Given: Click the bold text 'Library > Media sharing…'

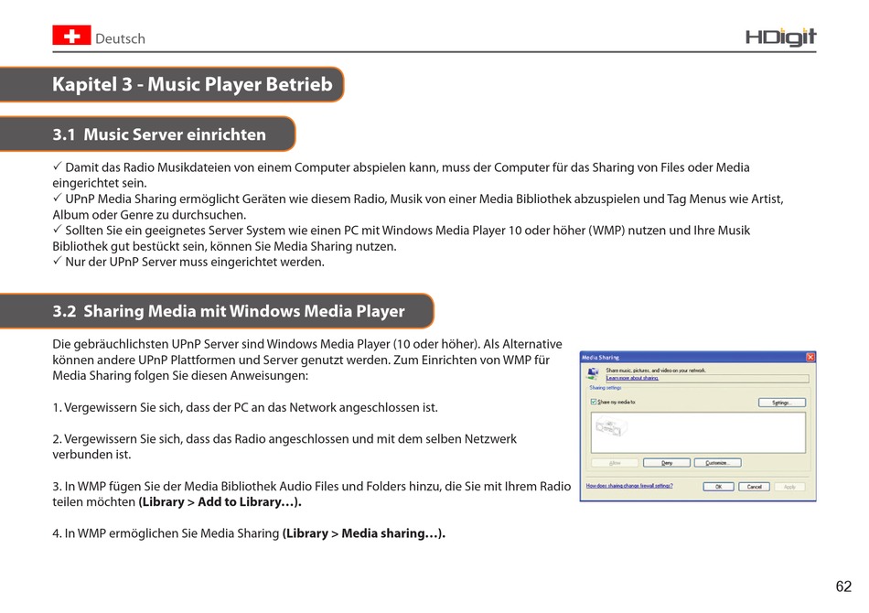Looking at the screenshot, I should (x=362, y=533).
